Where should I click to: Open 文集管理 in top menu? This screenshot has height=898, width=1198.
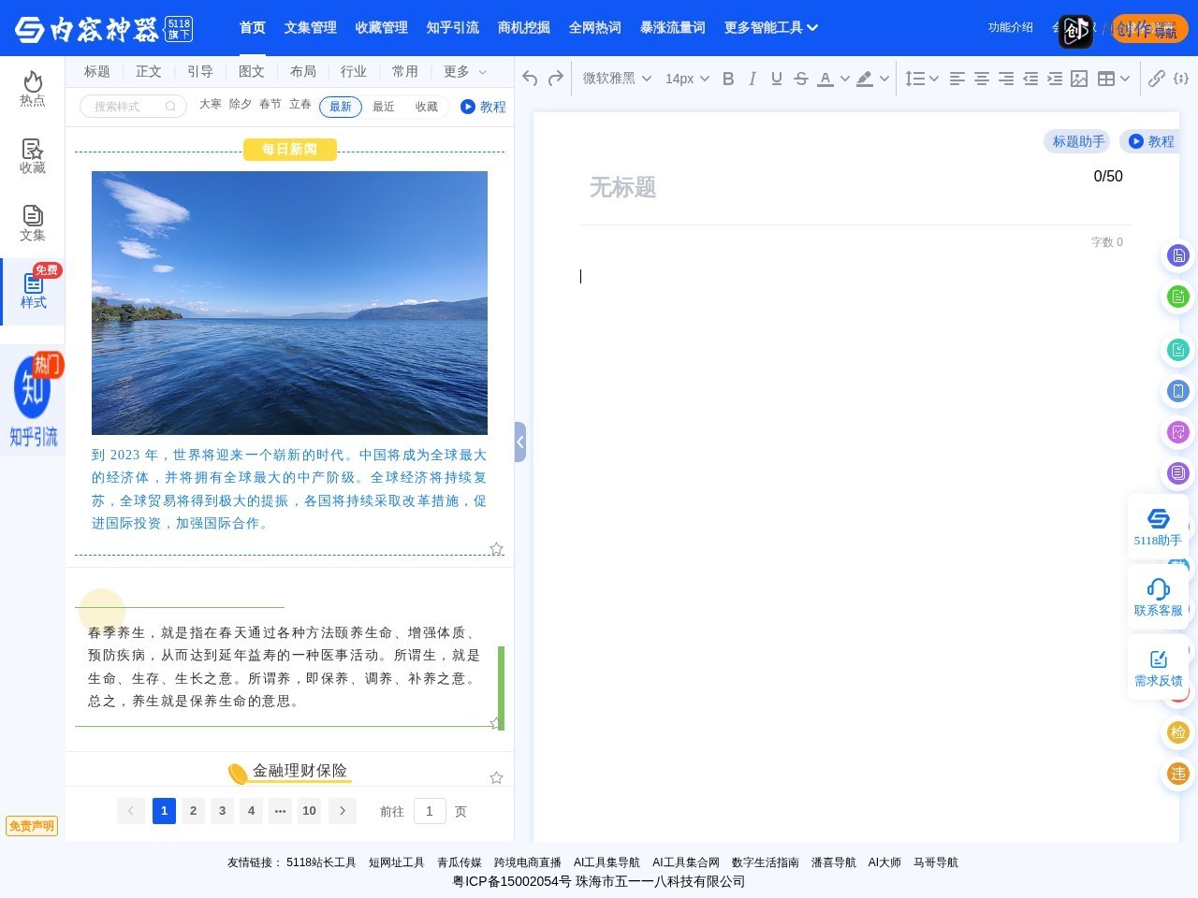click(311, 28)
